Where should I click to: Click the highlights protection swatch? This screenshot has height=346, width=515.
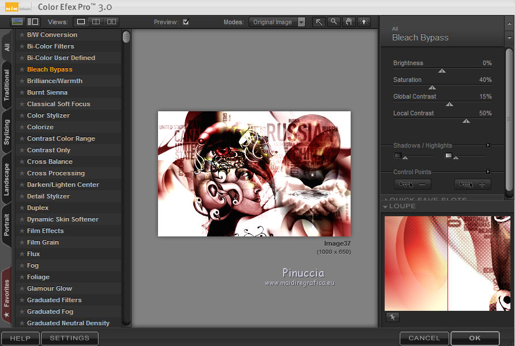448,155
